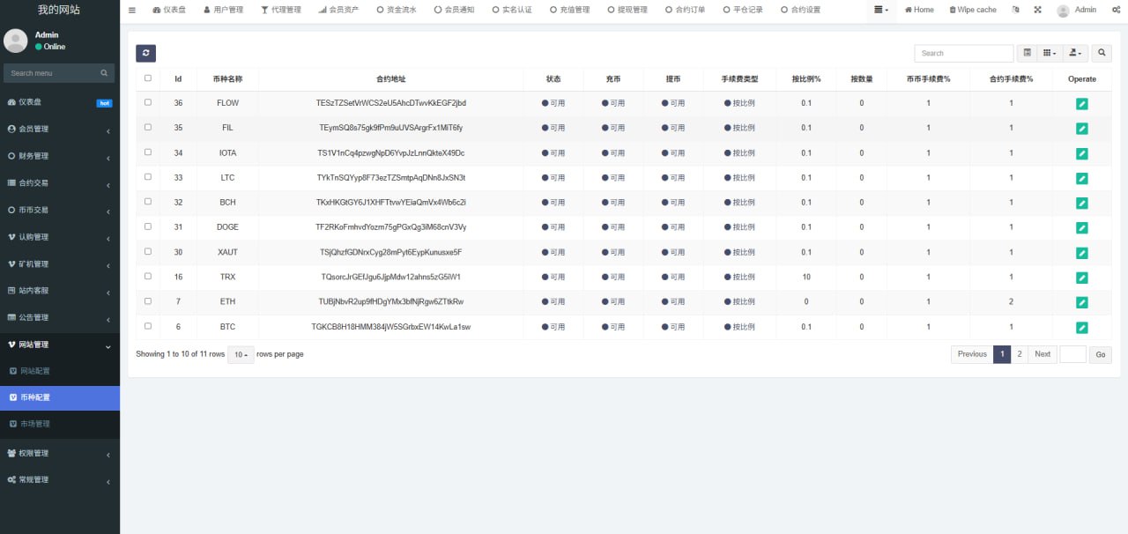Click the table refresh icon button
The height and width of the screenshot is (534, 1128).
[145, 53]
